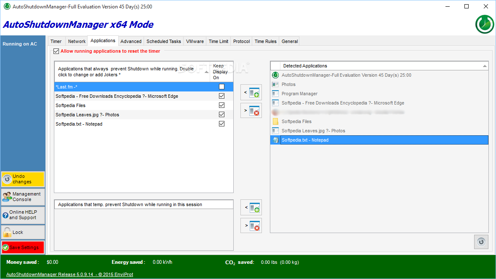Click the Management Console people icon
Screen dimensions: 496x279
pyautogui.click(x=7, y=197)
